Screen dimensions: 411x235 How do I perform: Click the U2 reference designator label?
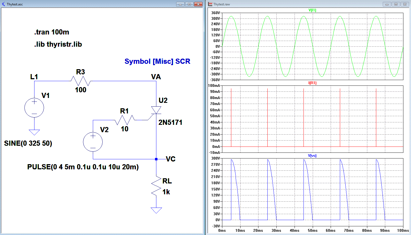coord(163,100)
